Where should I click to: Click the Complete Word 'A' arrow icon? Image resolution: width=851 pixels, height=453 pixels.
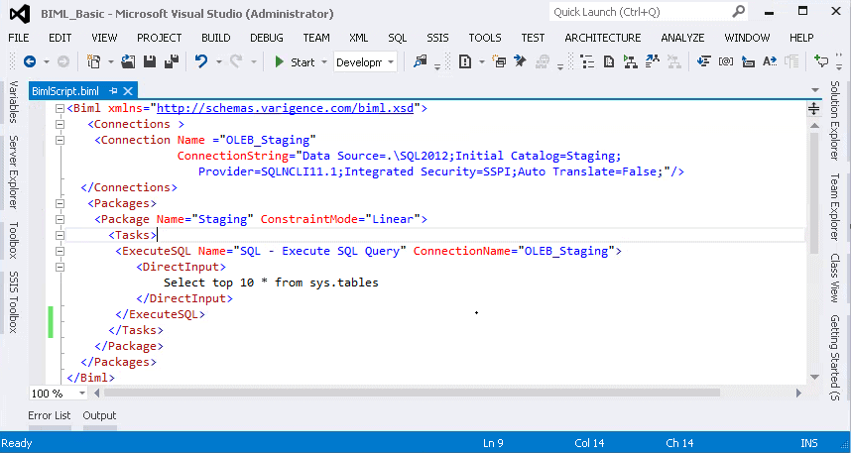[x=770, y=61]
